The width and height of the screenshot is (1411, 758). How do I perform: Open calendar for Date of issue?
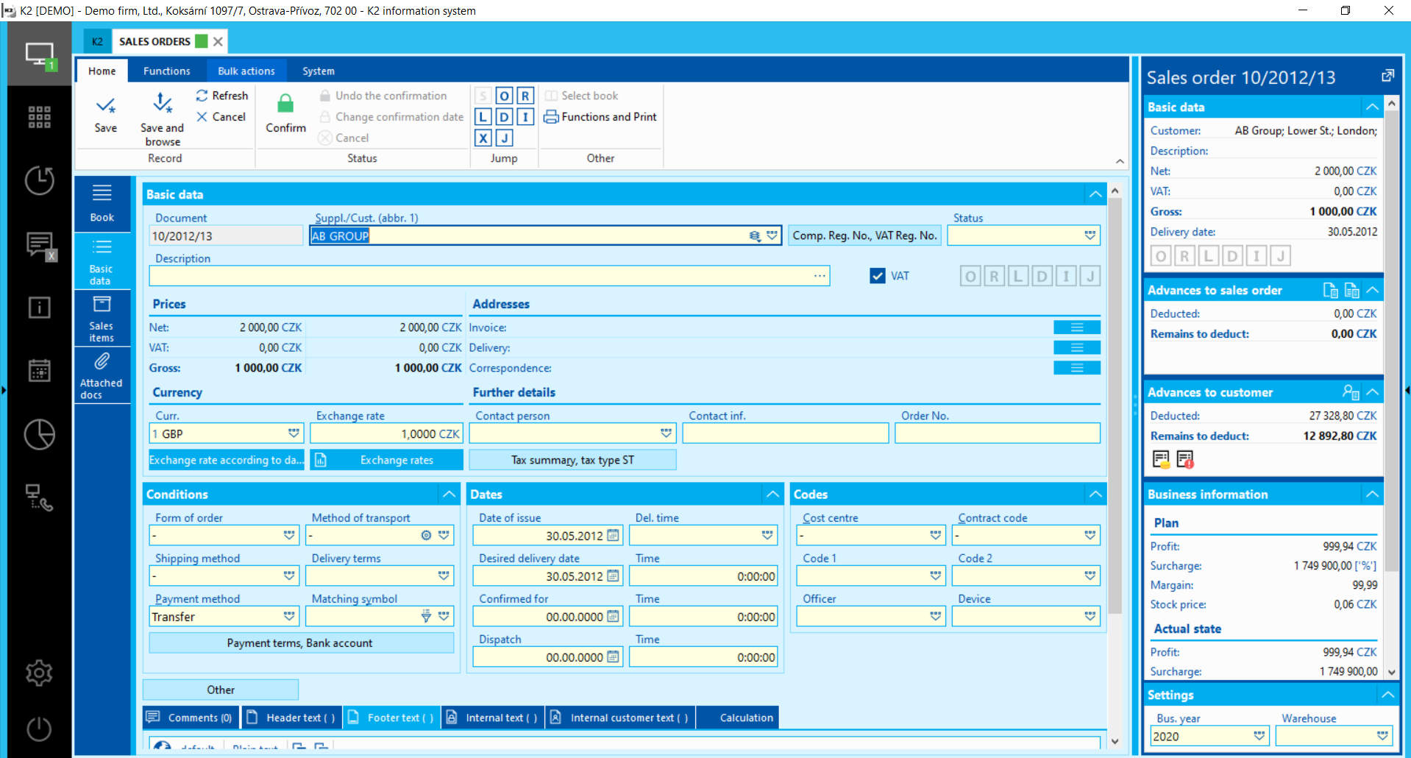tap(613, 535)
